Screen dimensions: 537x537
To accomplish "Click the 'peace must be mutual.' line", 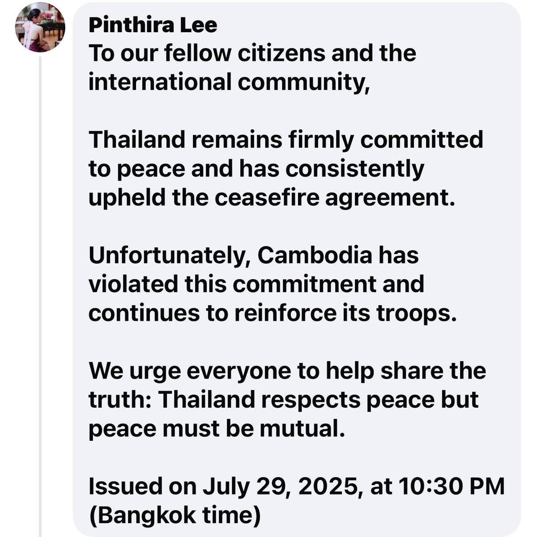I will click(x=217, y=429).
